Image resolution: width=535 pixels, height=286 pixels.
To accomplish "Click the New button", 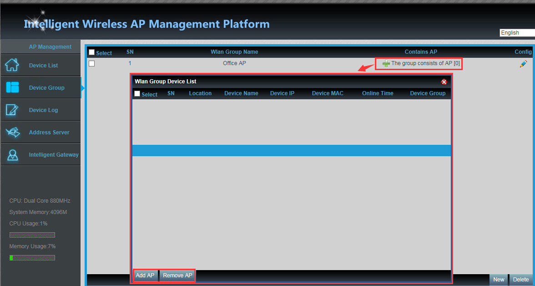I will click(x=499, y=280).
